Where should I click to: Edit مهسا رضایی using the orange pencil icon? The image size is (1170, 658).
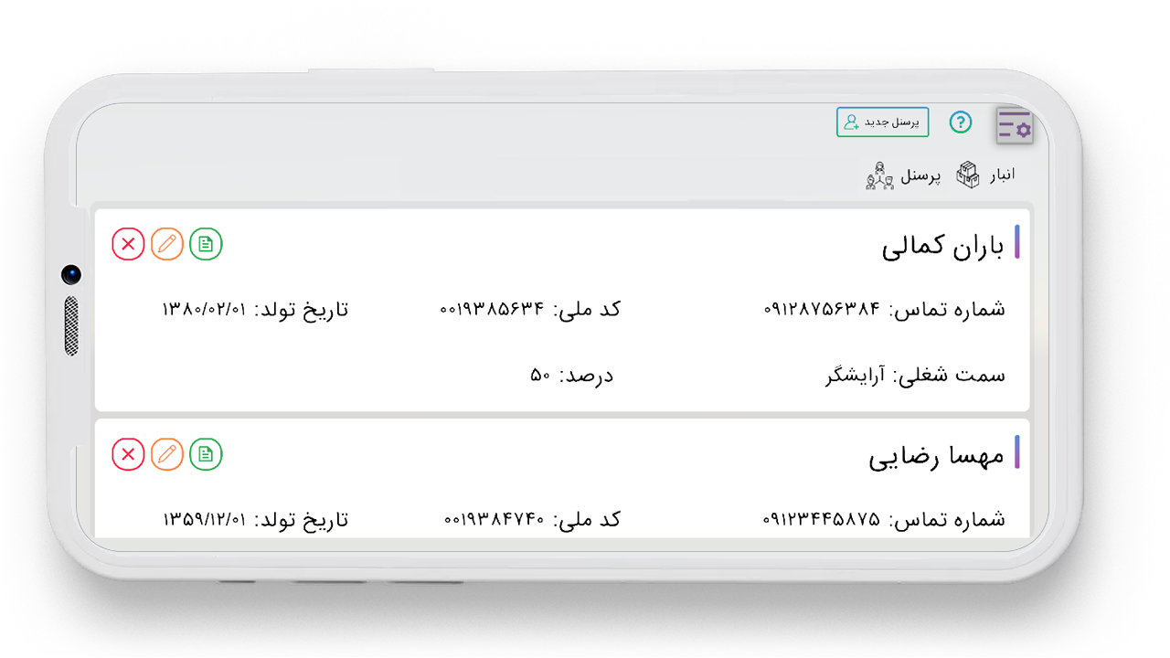click(x=167, y=454)
